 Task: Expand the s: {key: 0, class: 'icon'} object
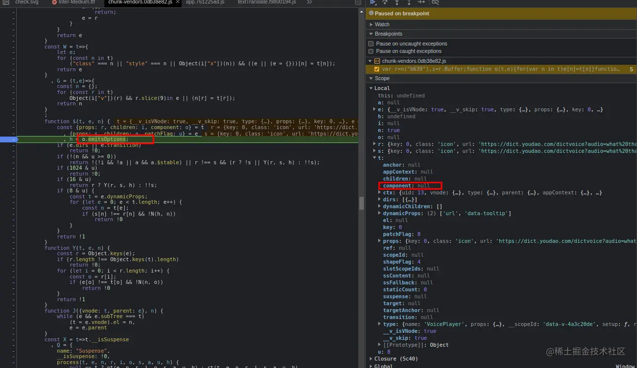click(375, 151)
